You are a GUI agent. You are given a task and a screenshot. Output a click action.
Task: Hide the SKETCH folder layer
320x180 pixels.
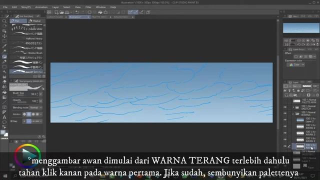[x=285, y=107]
